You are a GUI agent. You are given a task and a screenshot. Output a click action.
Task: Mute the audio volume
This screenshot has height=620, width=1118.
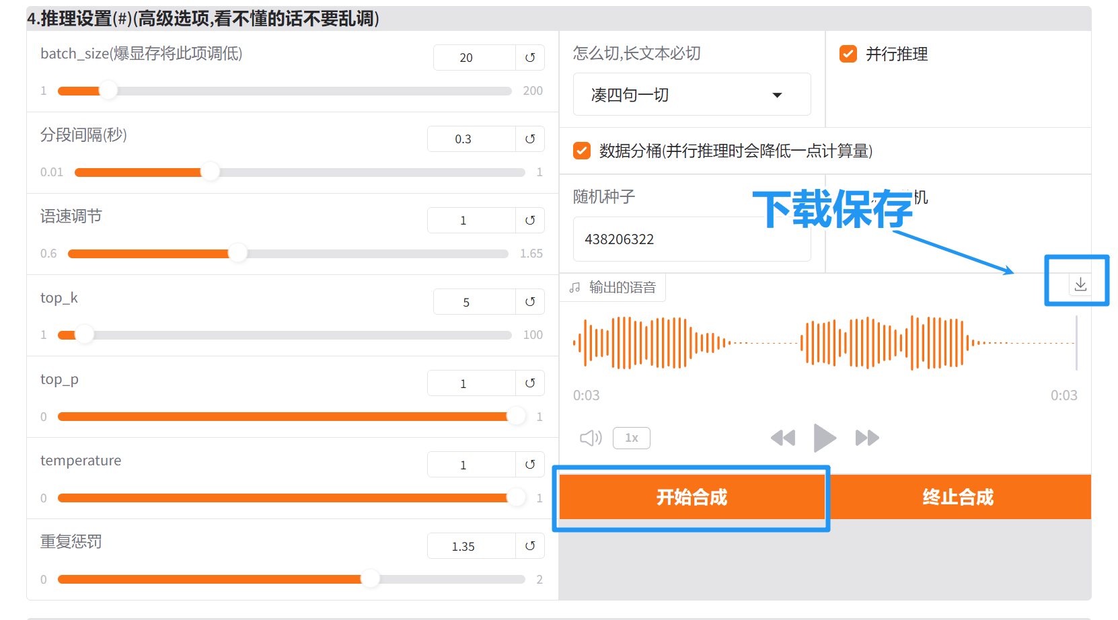(591, 438)
